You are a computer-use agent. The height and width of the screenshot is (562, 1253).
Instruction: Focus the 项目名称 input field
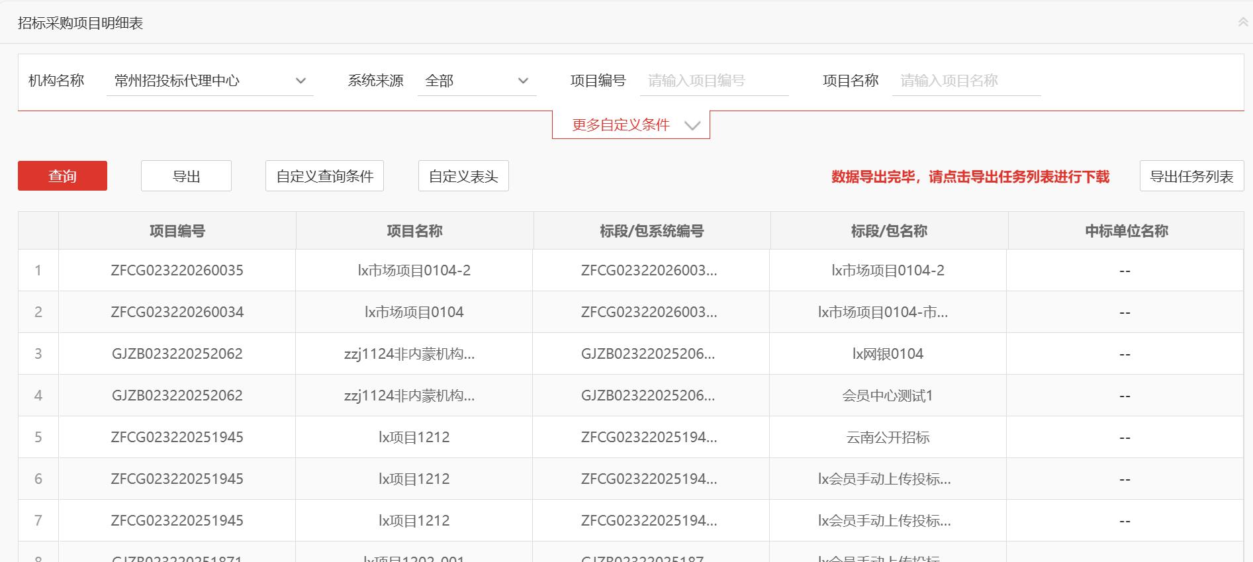[966, 81]
